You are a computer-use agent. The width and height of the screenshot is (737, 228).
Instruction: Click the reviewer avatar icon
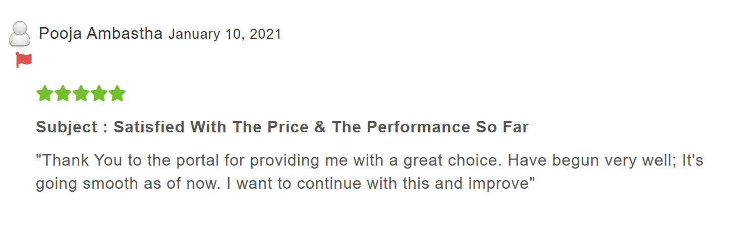20,34
